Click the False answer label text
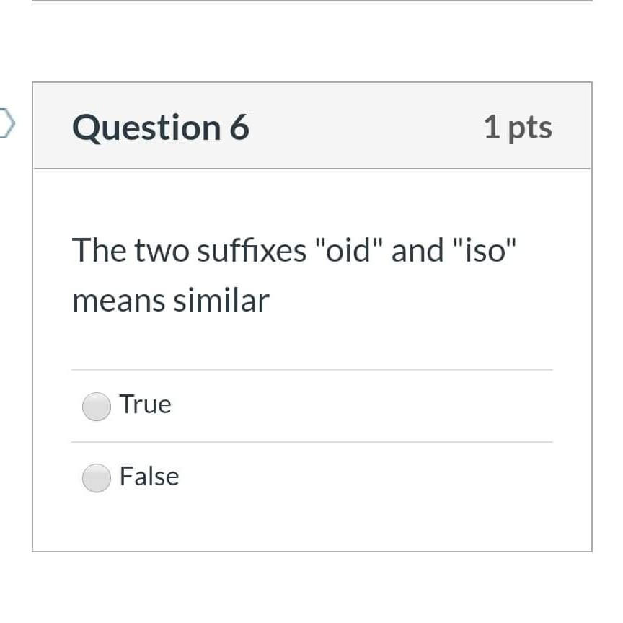 point(149,476)
